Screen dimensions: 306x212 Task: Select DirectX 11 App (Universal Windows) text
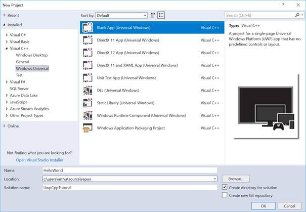pyautogui.click(x=128, y=40)
